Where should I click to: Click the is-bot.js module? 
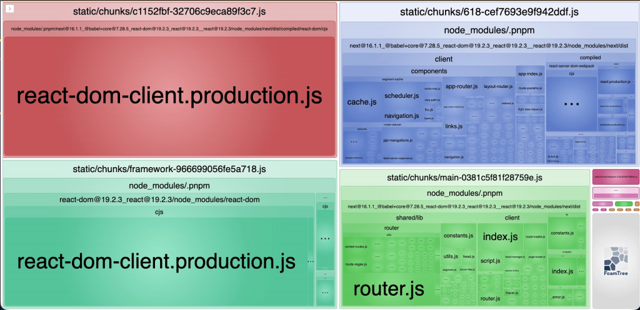[x=552, y=157]
